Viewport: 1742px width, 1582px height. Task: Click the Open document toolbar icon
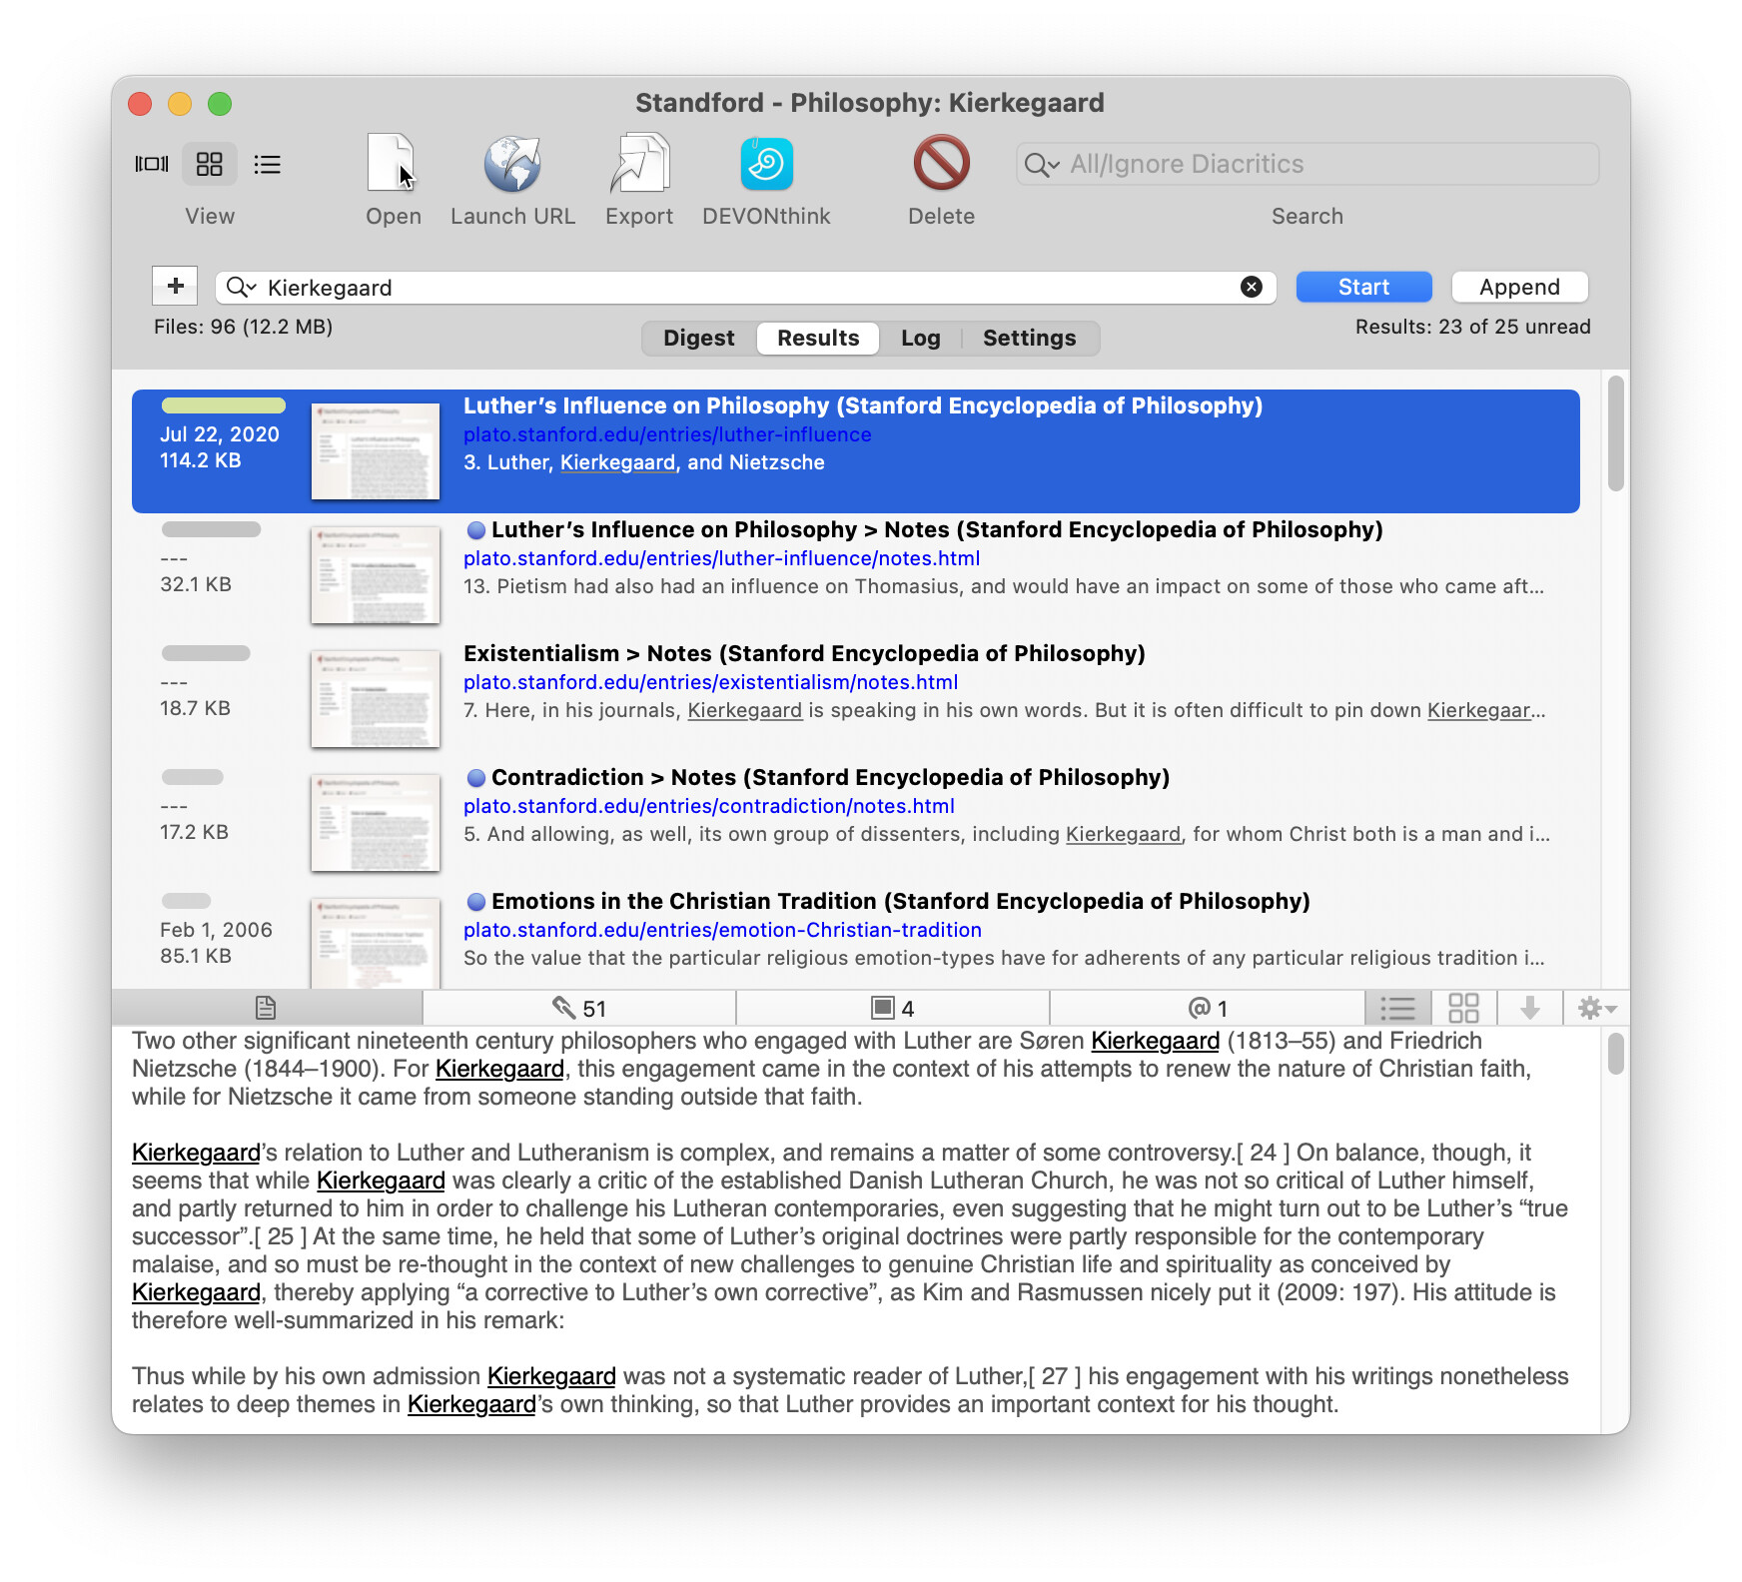(x=392, y=164)
